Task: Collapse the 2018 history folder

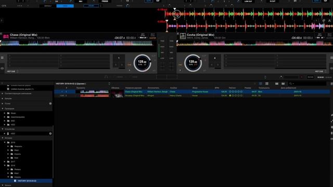Action: click(5, 165)
